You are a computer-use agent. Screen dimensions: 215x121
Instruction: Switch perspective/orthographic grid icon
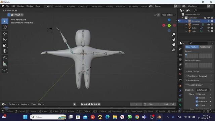(174, 50)
